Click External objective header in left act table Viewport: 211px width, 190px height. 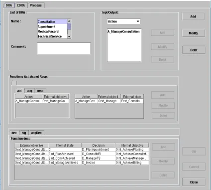tap(55, 97)
